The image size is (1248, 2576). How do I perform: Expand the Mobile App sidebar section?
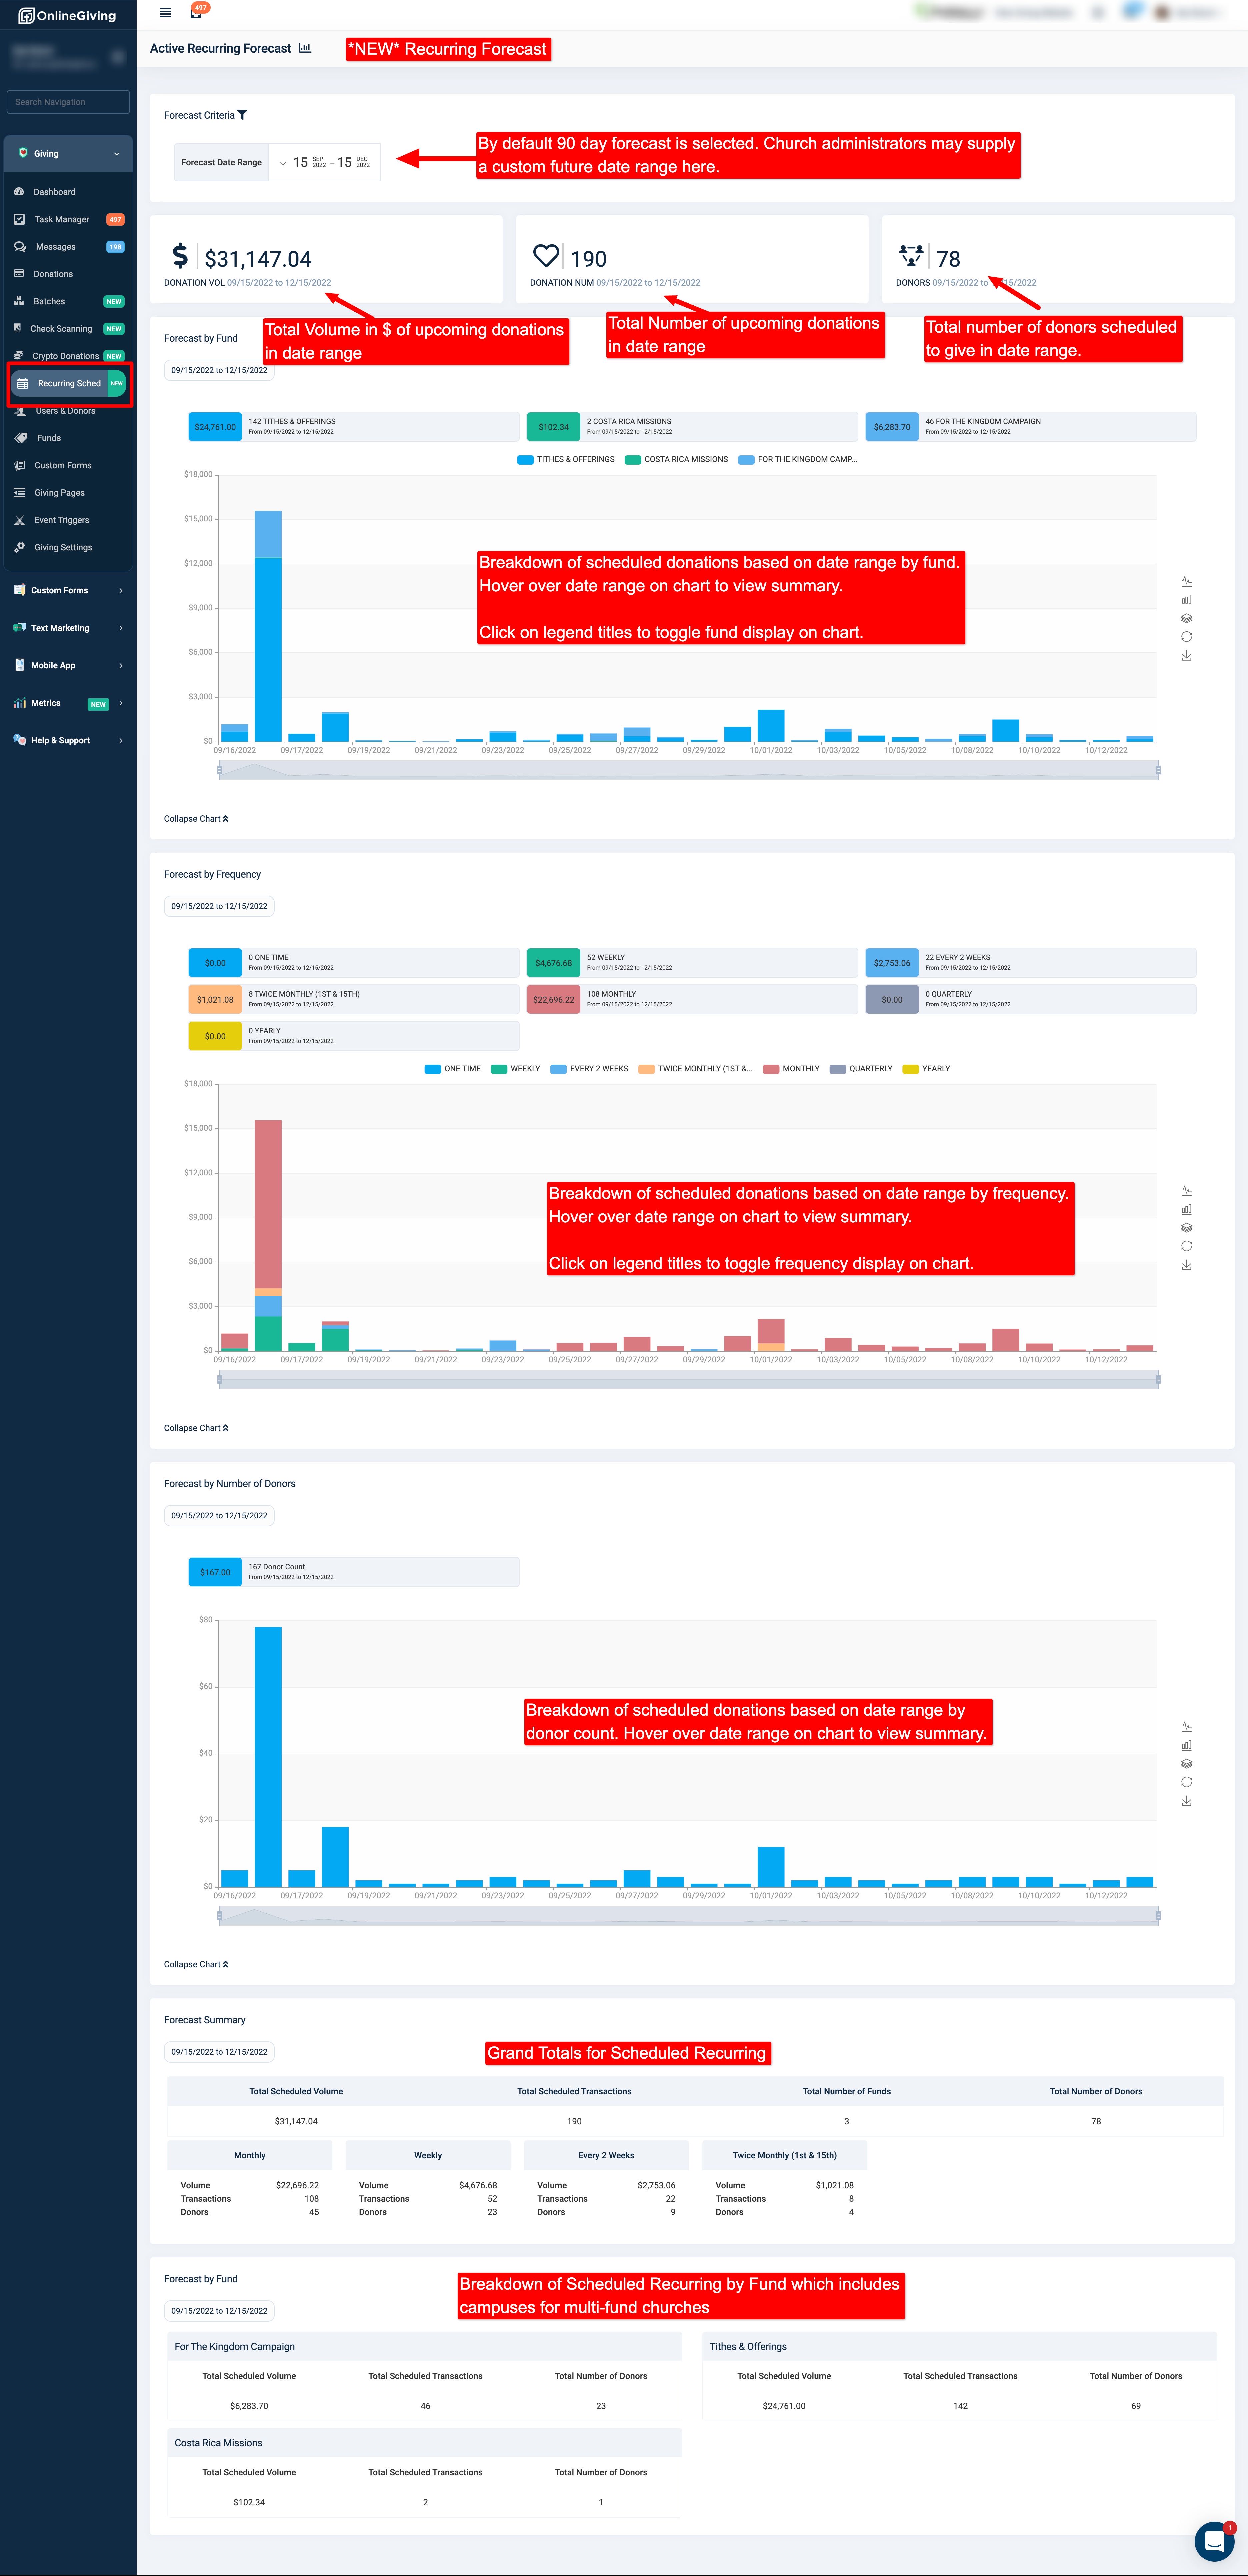tap(68, 665)
